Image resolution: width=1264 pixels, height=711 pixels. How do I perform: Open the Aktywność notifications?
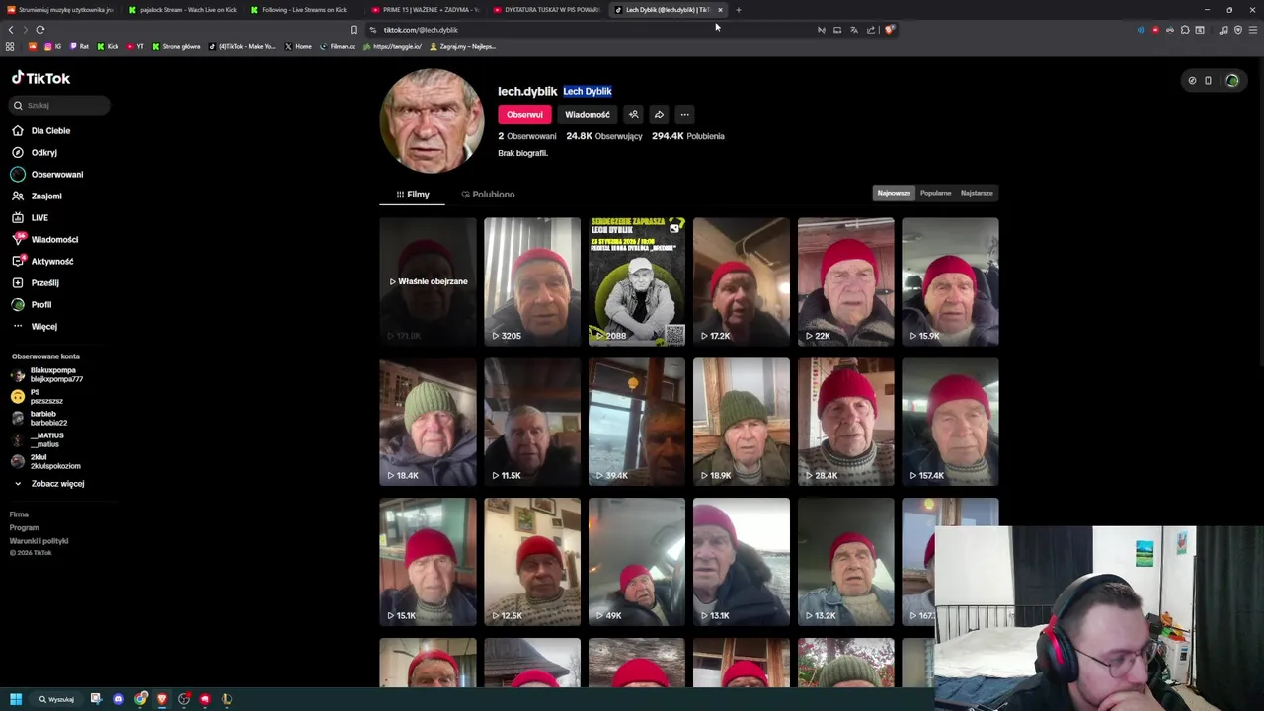pyautogui.click(x=42, y=261)
